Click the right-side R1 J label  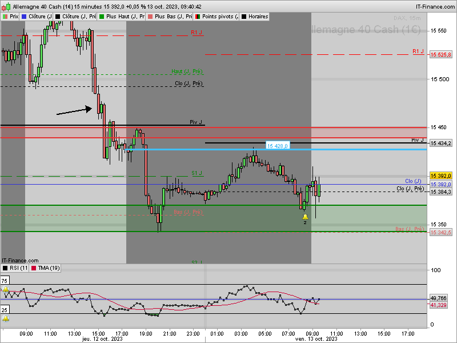(x=418, y=51)
